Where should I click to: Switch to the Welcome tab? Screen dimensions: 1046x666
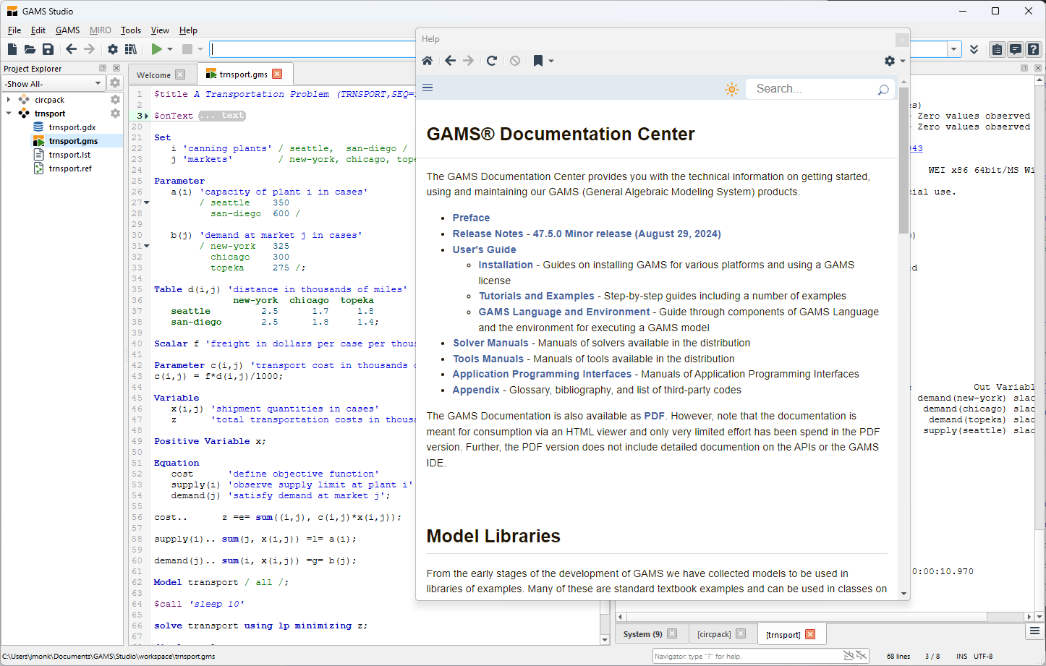[x=153, y=74]
